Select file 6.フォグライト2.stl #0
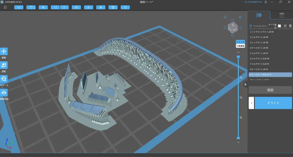The width and height of the screenshot is (293, 157). [x=270, y=59]
